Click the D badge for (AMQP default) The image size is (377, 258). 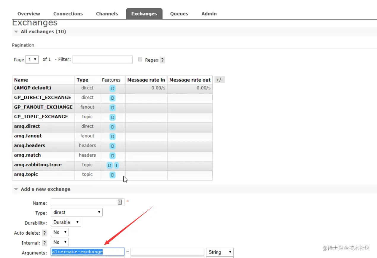pos(112,88)
